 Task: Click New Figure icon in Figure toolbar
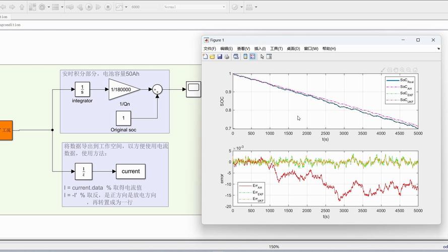click(x=205, y=57)
